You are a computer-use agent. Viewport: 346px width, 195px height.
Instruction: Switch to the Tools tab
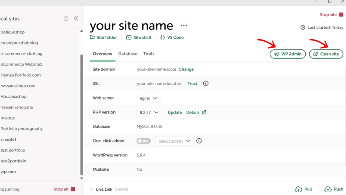(149, 54)
